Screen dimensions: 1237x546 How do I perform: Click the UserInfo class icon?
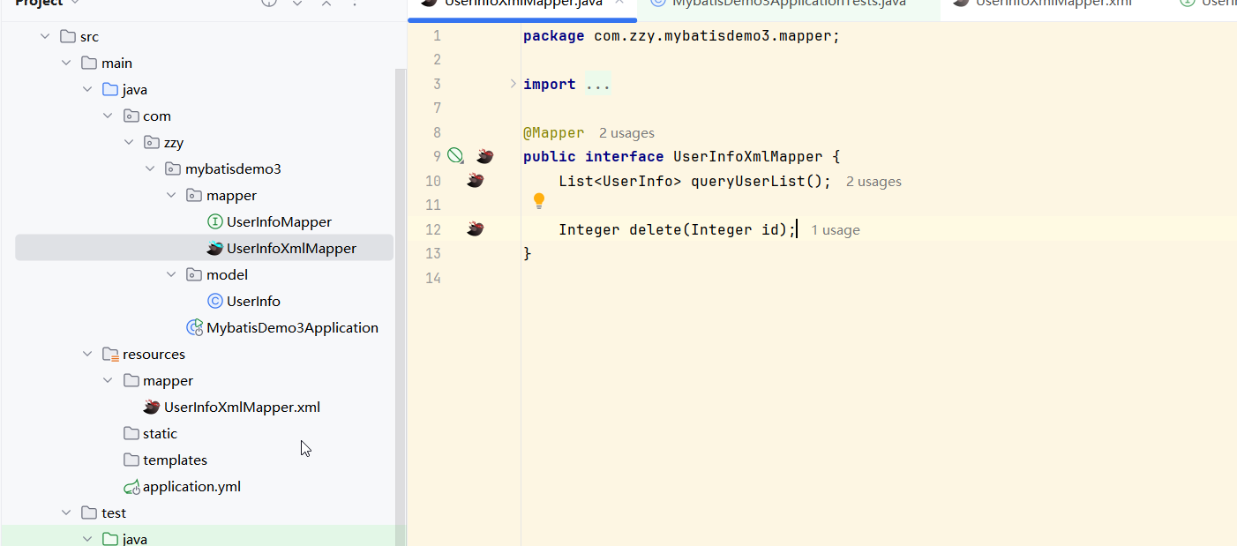point(214,301)
